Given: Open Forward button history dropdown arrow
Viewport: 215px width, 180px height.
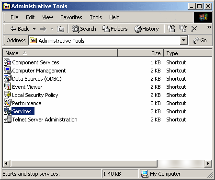Looking at the screenshot, I should point(52,29).
